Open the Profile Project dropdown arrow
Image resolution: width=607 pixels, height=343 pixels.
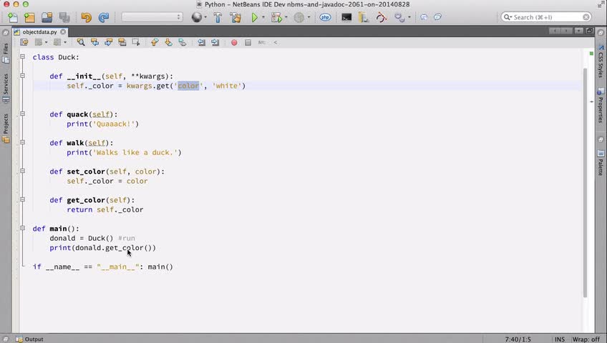[309, 17]
